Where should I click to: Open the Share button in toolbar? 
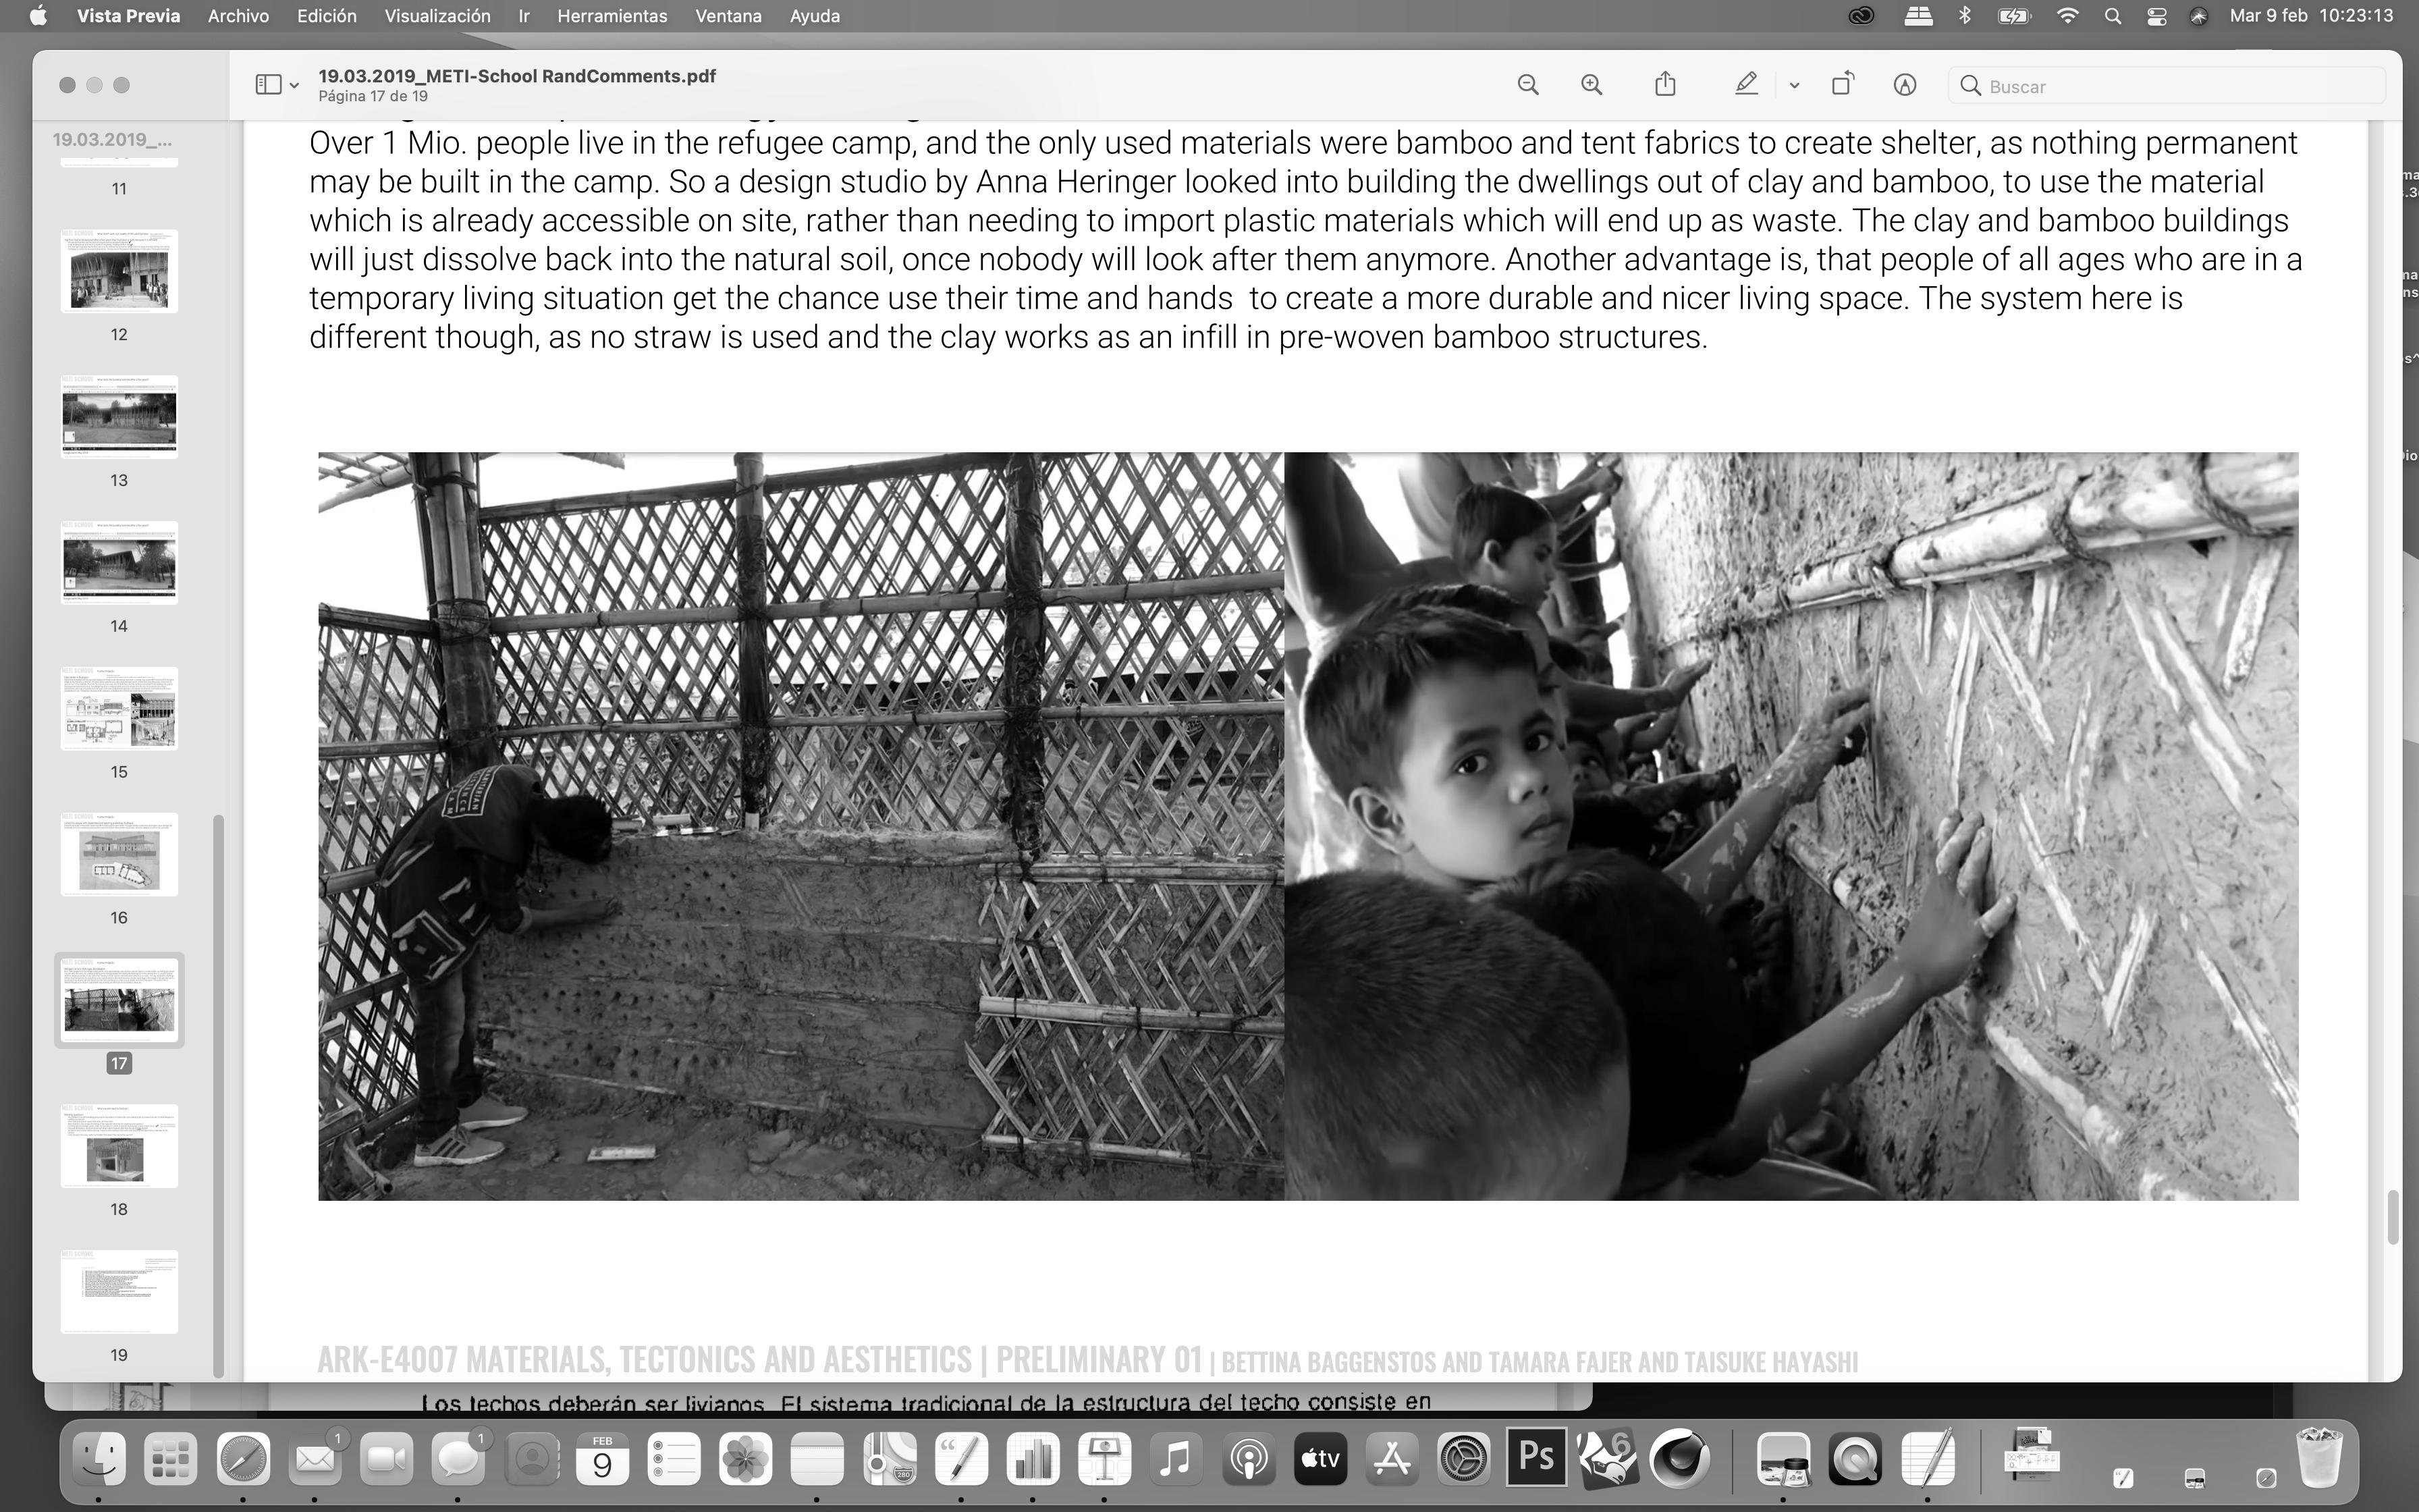[x=1664, y=84]
